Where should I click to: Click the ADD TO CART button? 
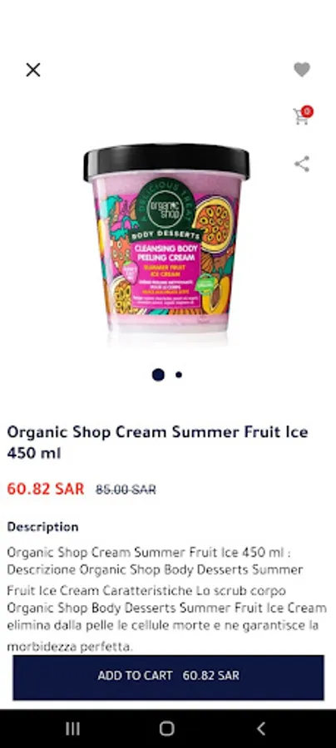coord(168,677)
